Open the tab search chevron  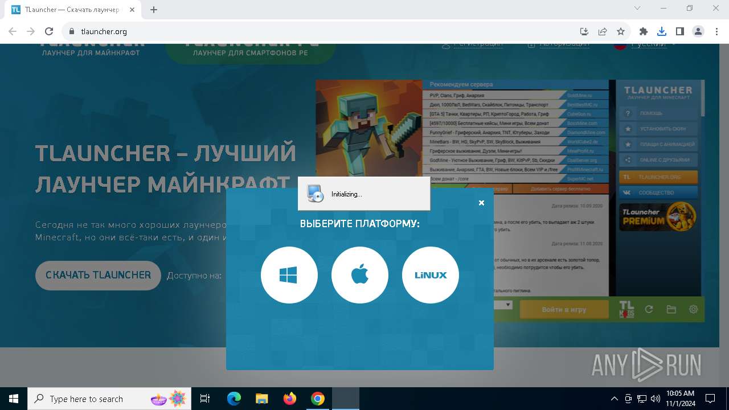pos(637,8)
